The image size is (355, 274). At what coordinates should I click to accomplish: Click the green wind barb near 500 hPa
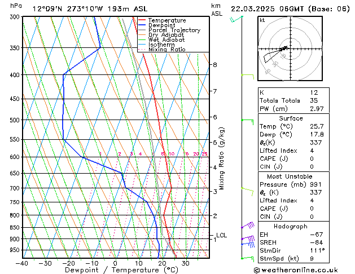coord(247,120)
